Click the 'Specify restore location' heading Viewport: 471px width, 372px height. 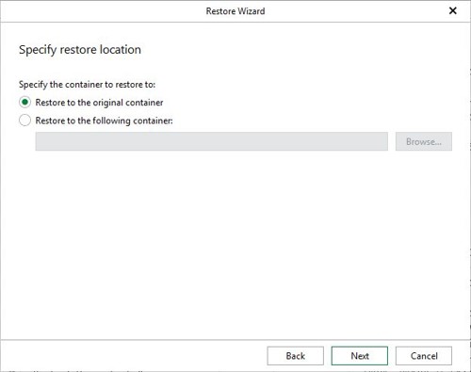pyautogui.click(x=80, y=50)
